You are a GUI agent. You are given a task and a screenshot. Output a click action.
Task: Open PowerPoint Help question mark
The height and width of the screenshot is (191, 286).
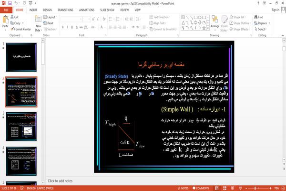click(x=258, y=3)
